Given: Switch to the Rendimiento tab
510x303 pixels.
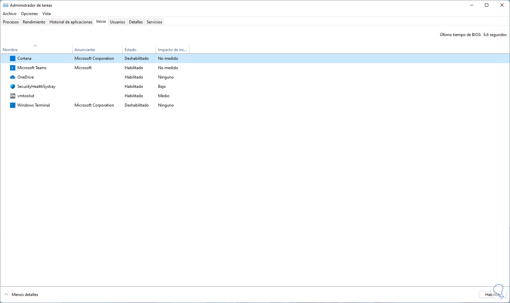Looking at the screenshot, I should pyautogui.click(x=34, y=22).
